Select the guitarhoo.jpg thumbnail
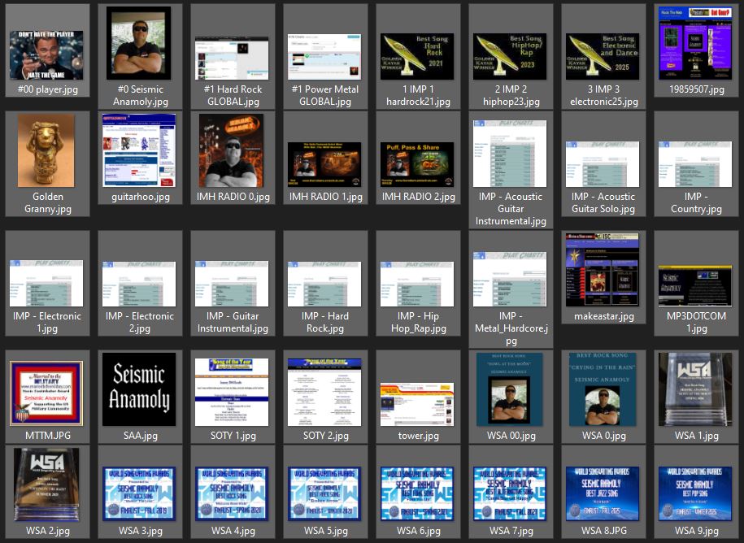The height and width of the screenshot is (543, 744). point(139,150)
